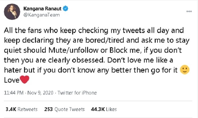
Task: Show the 44.3K Likes list
Action: click(x=104, y=109)
